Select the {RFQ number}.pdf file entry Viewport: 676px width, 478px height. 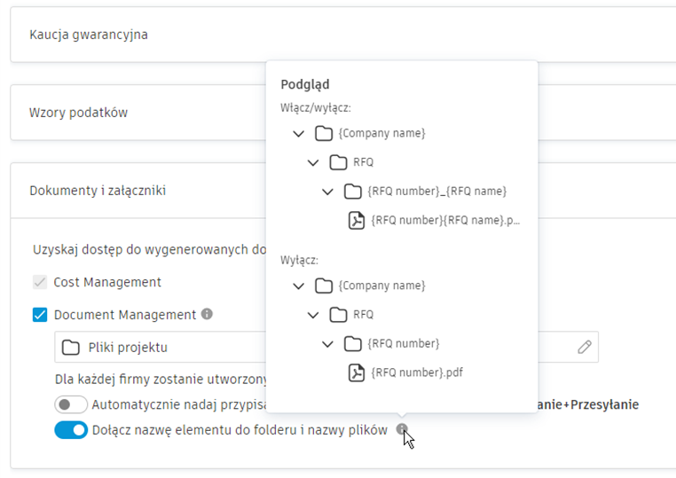coord(417,372)
